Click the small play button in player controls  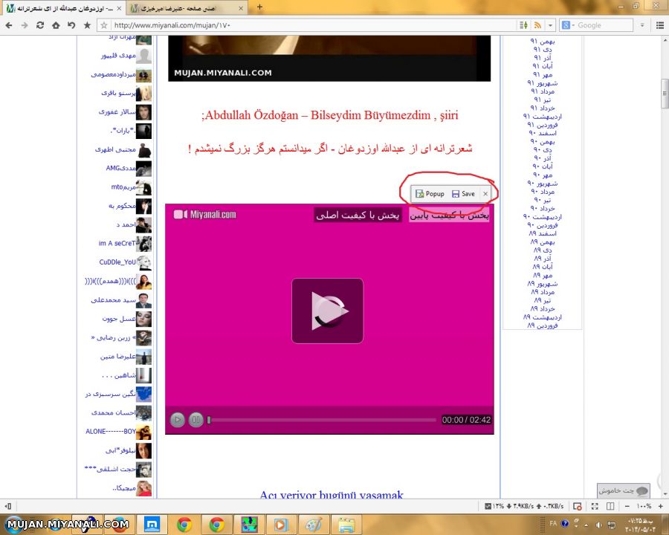[x=178, y=420]
